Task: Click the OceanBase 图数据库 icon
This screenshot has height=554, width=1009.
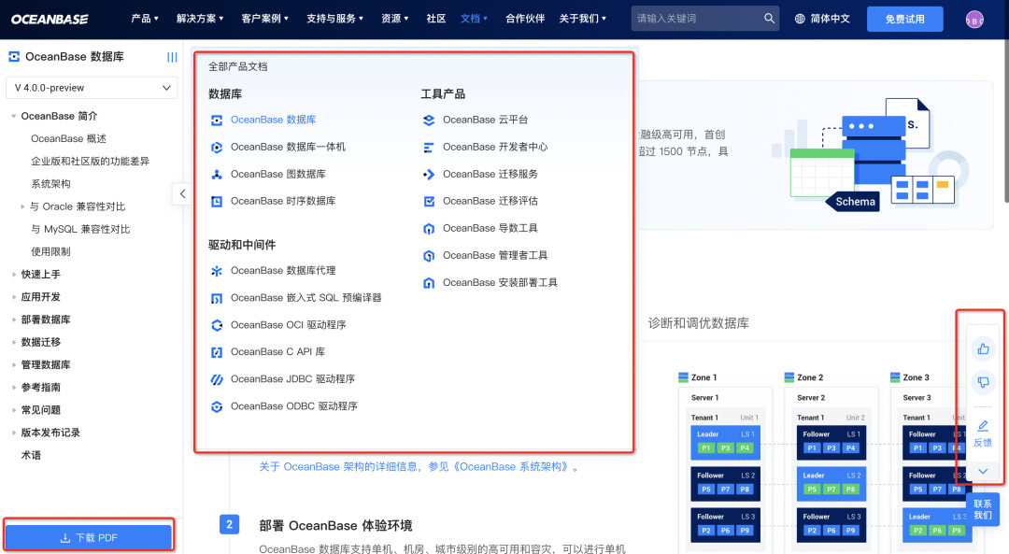Action: [217, 175]
